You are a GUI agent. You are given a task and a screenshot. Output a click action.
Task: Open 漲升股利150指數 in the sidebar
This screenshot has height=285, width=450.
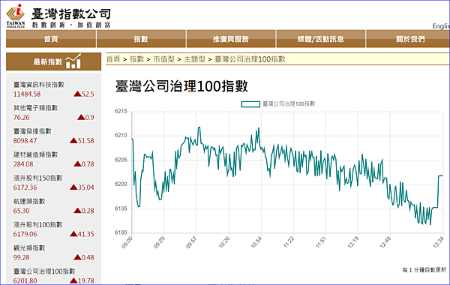[x=38, y=178]
